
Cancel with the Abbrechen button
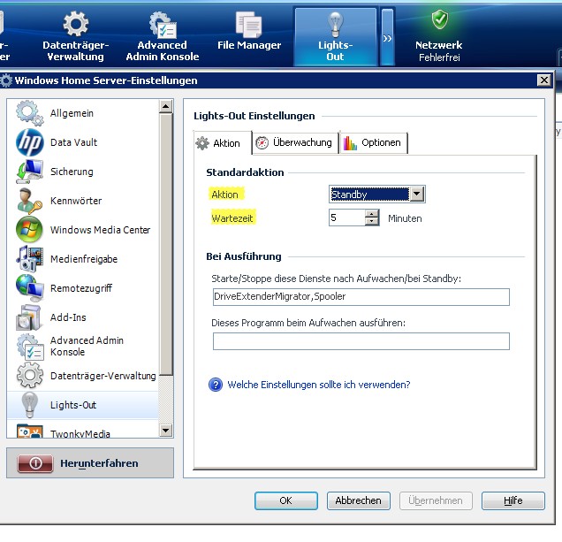pos(359,500)
